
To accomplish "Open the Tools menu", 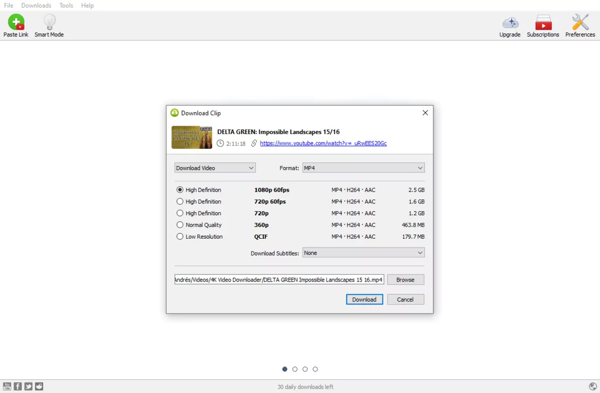I will tap(66, 5).
